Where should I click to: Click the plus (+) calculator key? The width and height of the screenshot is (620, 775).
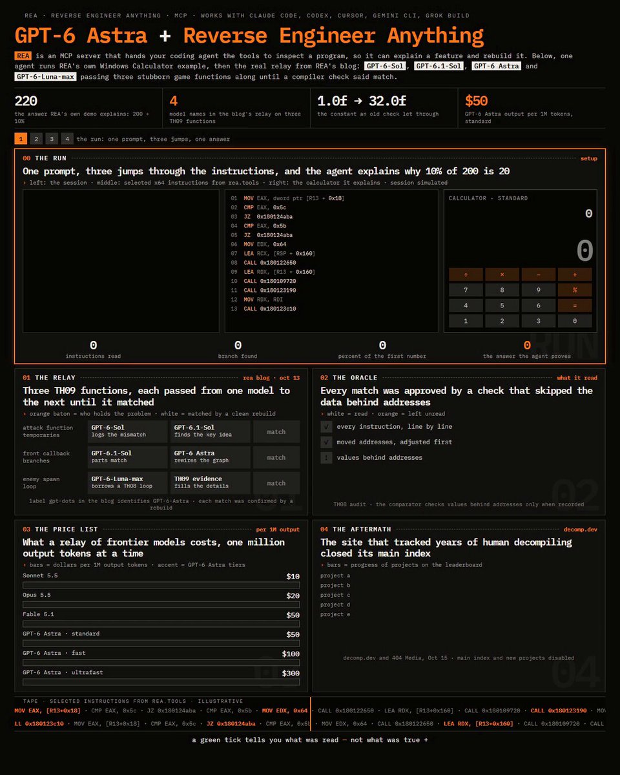point(575,274)
